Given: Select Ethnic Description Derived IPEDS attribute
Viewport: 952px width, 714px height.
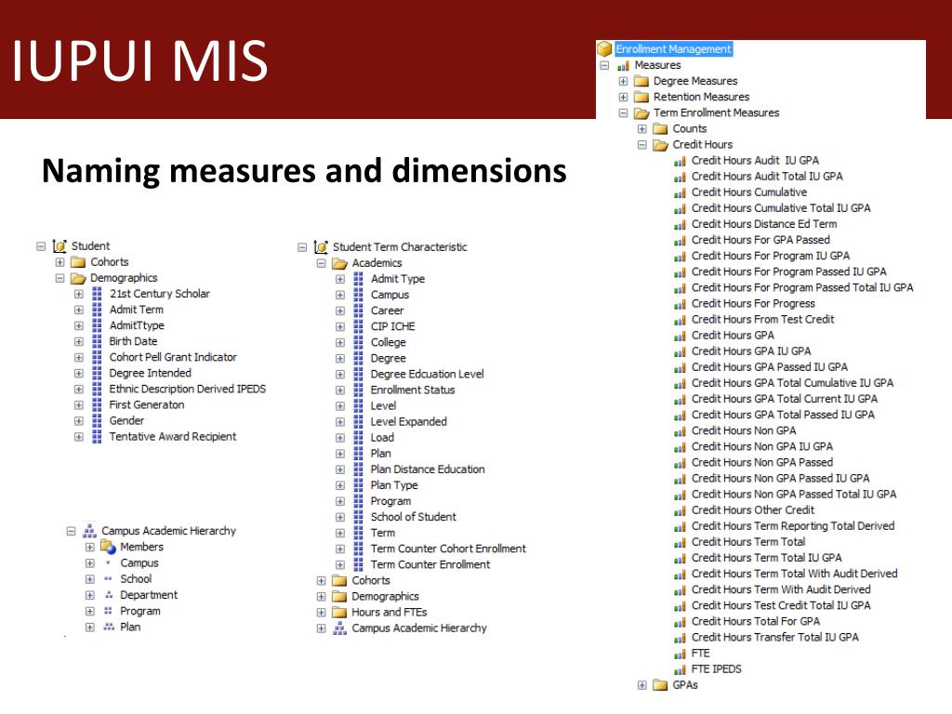Looking at the screenshot, I should (188, 389).
